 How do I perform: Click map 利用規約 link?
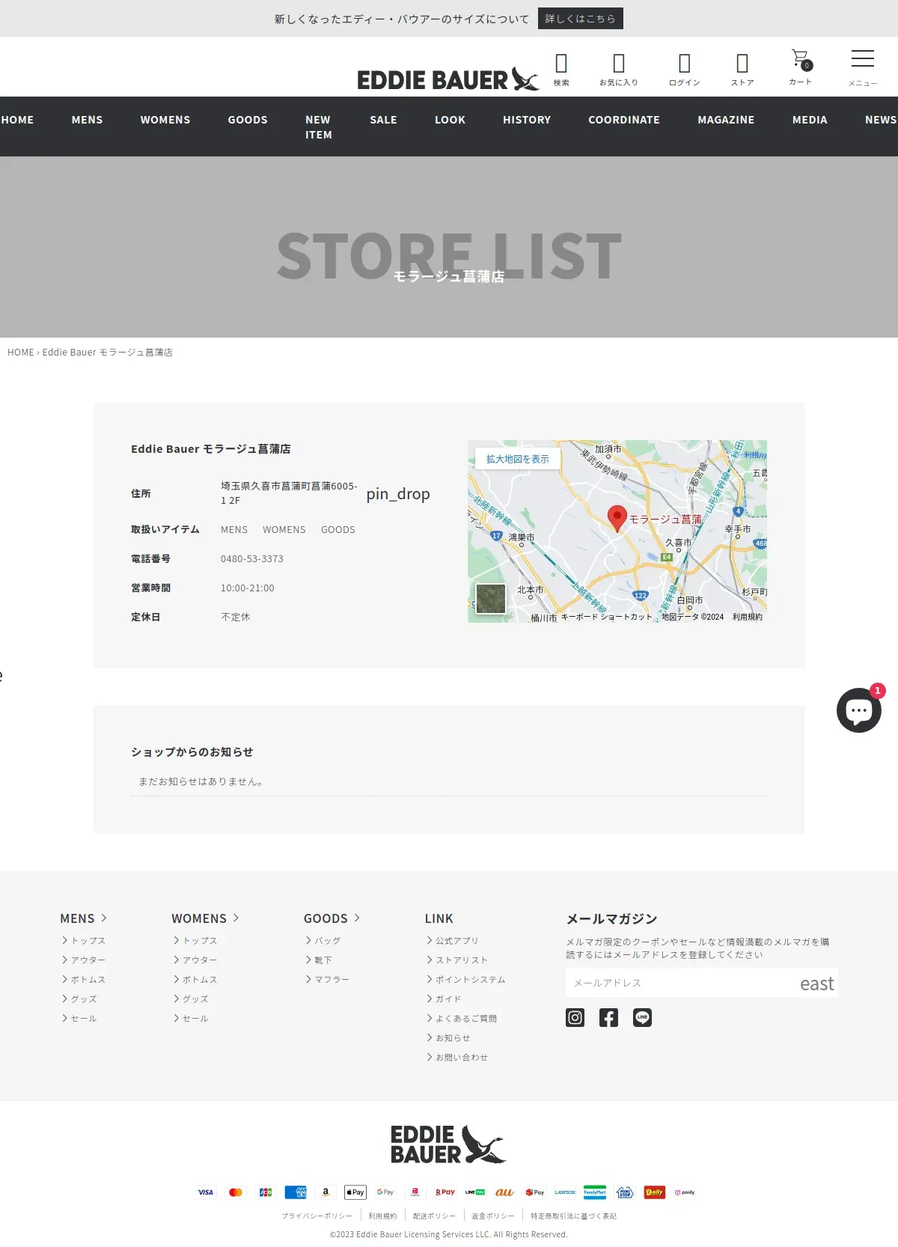pos(747,617)
